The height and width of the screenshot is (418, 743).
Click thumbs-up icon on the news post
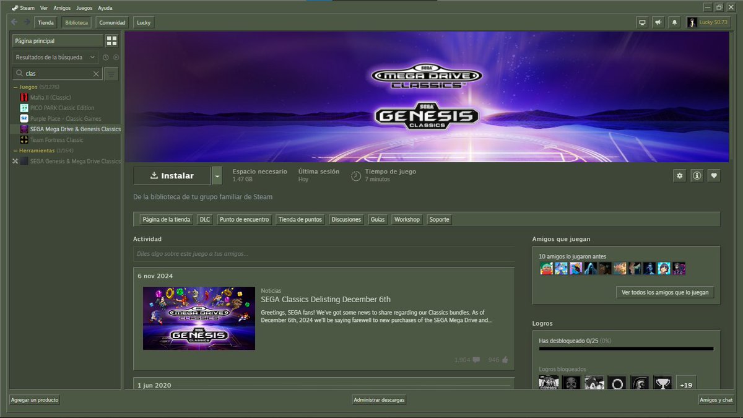(x=505, y=360)
